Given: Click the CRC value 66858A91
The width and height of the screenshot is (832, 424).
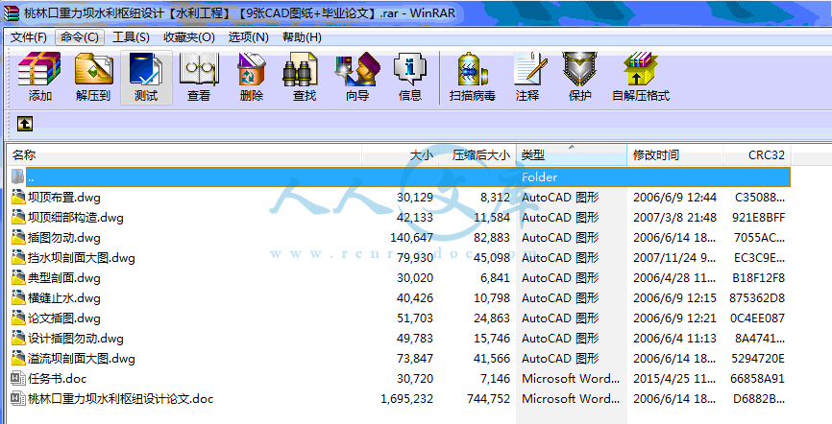Looking at the screenshot, I should click(x=758, y=378).
